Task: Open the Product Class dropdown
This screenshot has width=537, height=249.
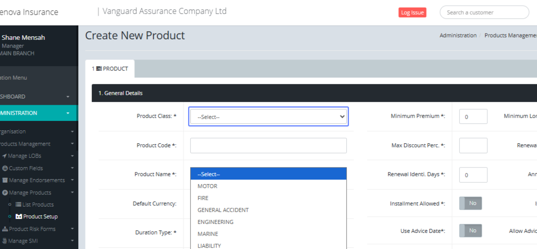Action: 268,116
